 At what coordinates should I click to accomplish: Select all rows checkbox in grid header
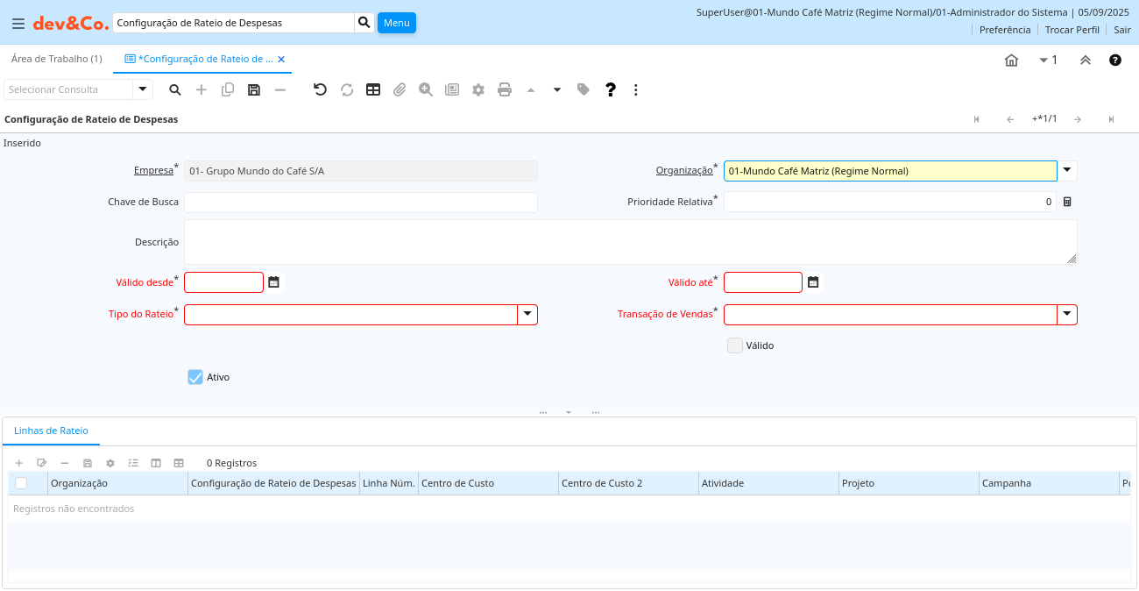pyautogui.click(x=21, y=483)
